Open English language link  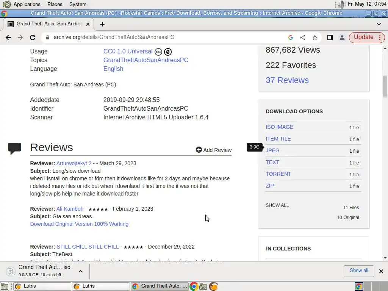[x=113, y=69]
